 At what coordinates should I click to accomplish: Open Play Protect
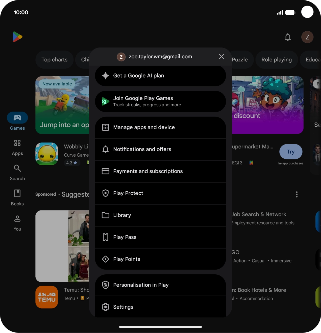pos(160,193)
